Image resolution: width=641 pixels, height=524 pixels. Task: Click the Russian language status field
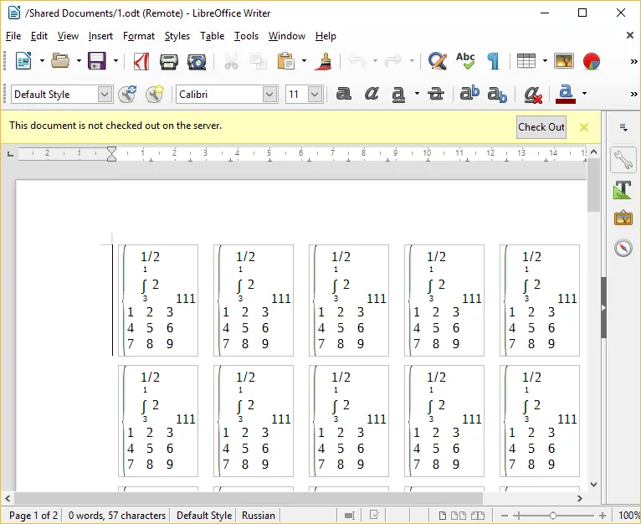[259, 516]
